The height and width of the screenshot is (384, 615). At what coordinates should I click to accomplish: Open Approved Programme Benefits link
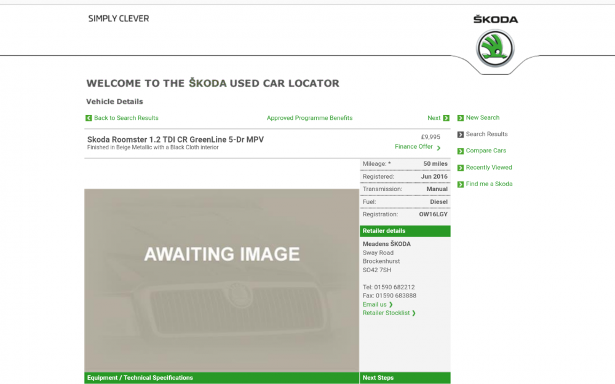click(309, 118)
